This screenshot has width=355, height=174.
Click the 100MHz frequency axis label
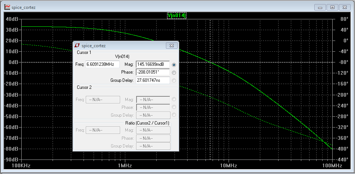pos(332,166)
